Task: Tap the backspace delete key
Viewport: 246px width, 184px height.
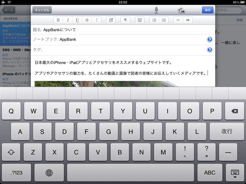Action: pyautogui.click(x=234, y=111)
